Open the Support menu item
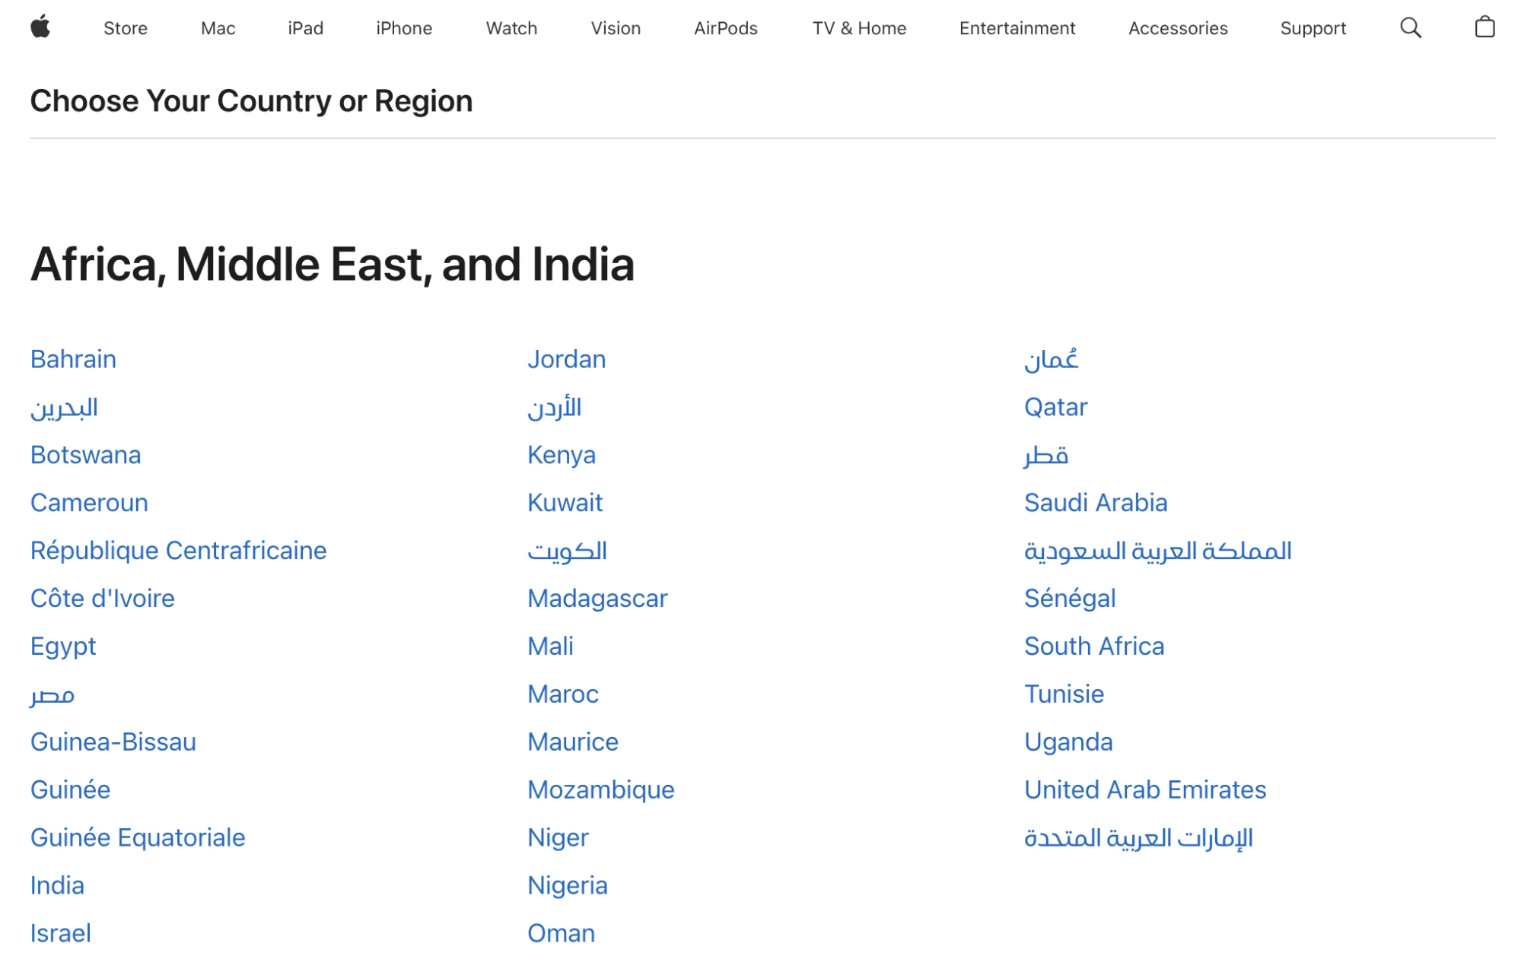Screen dimensions: 1521x972 pos(1313,28)
